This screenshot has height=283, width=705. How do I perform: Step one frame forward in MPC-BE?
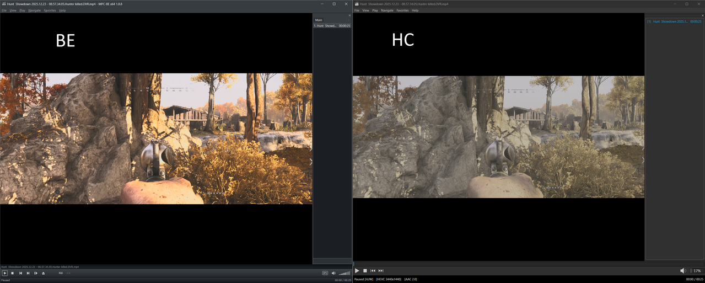point(36,273)
